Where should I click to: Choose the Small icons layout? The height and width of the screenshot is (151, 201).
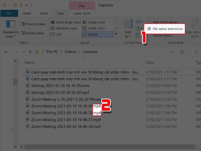(x=96, y=28)
